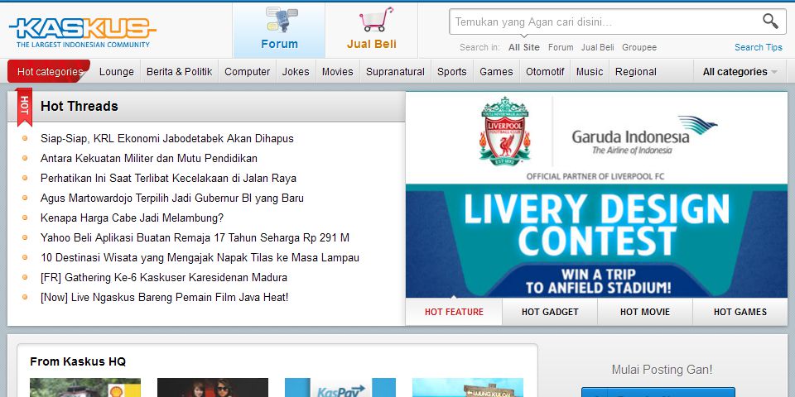This screenshot has height=397, width=795.
Task: Open thread 'Perhatikan Ini Saat Terlibat Kecelakaan'
Action: (168, 179)
